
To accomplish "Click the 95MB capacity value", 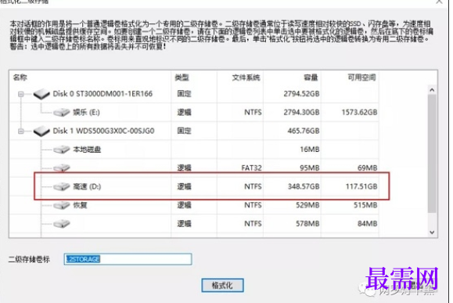I will 309,168.
